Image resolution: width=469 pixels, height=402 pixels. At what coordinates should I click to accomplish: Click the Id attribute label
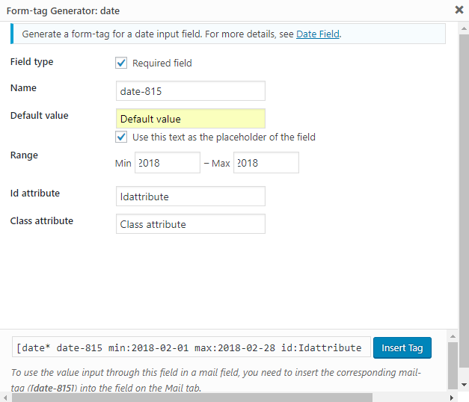[35, 193]
